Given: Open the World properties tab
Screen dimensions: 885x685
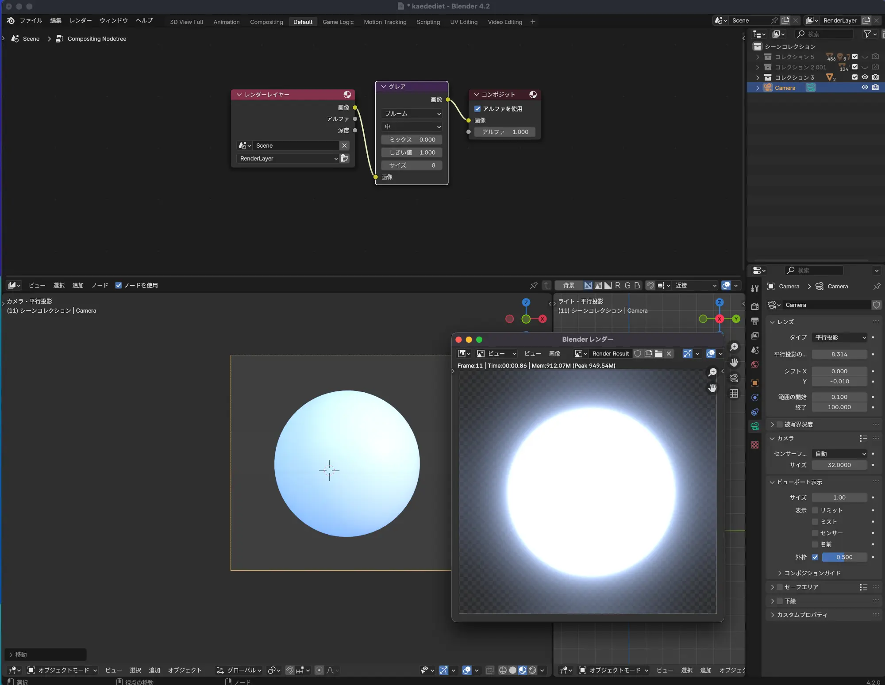Looking at the screenshot, I should [755, 365].
